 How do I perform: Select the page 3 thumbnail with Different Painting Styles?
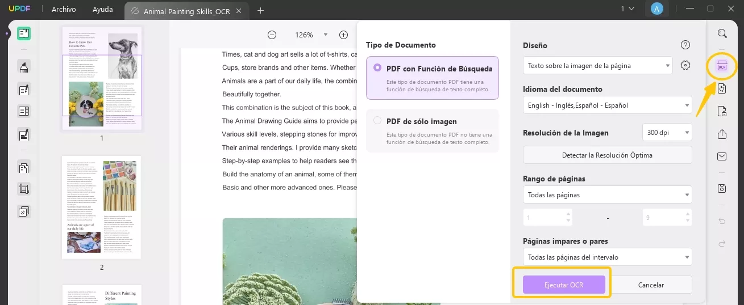[102, 295]
